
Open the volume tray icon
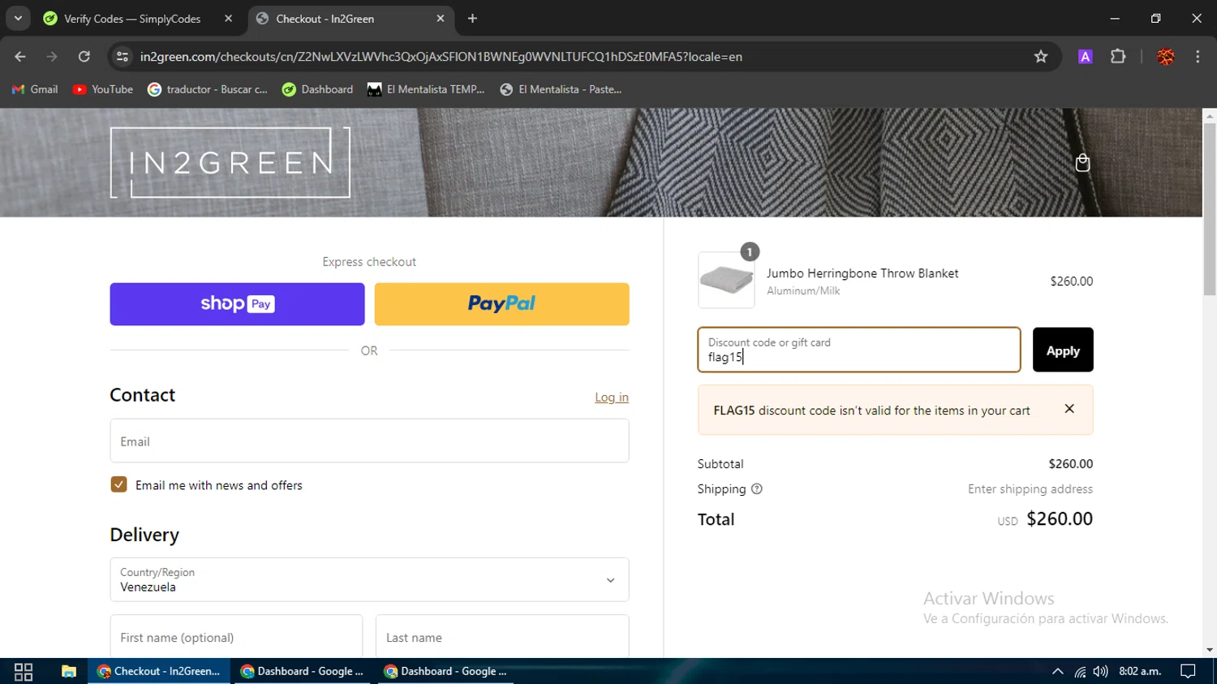click(1100, 671)
